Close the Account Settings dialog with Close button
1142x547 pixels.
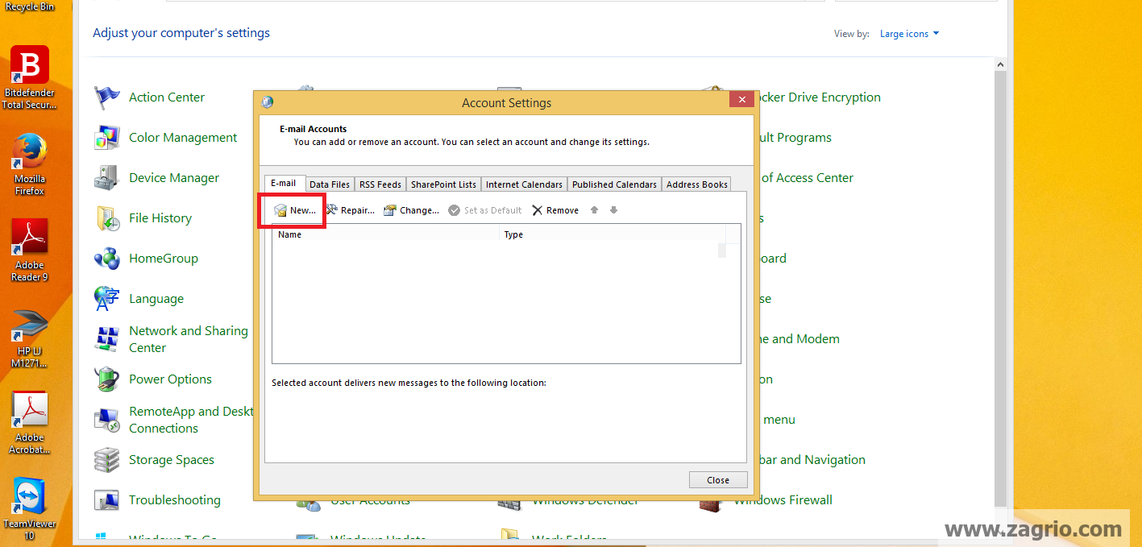tap(718, 480)
